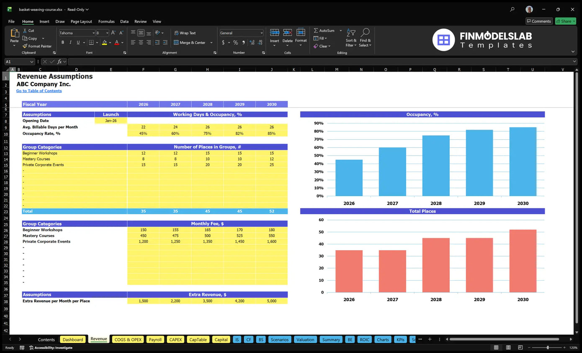The width and height of the screenshot is (582, 353).
Task: Open the Orientation text-angle tool
Action: [x=158, y=33]
